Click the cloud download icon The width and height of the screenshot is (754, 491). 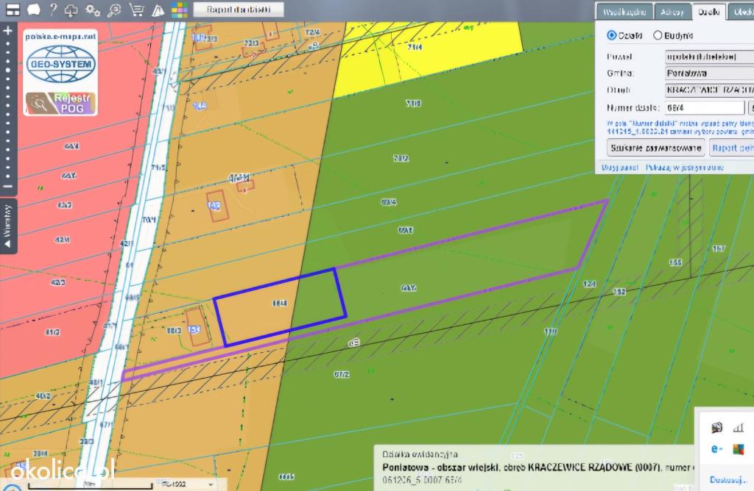click(x=71, y=10)
